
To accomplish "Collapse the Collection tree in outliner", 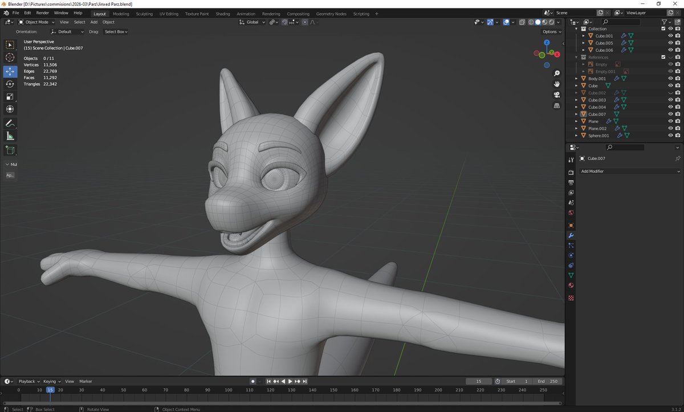I will click(576, 28).
